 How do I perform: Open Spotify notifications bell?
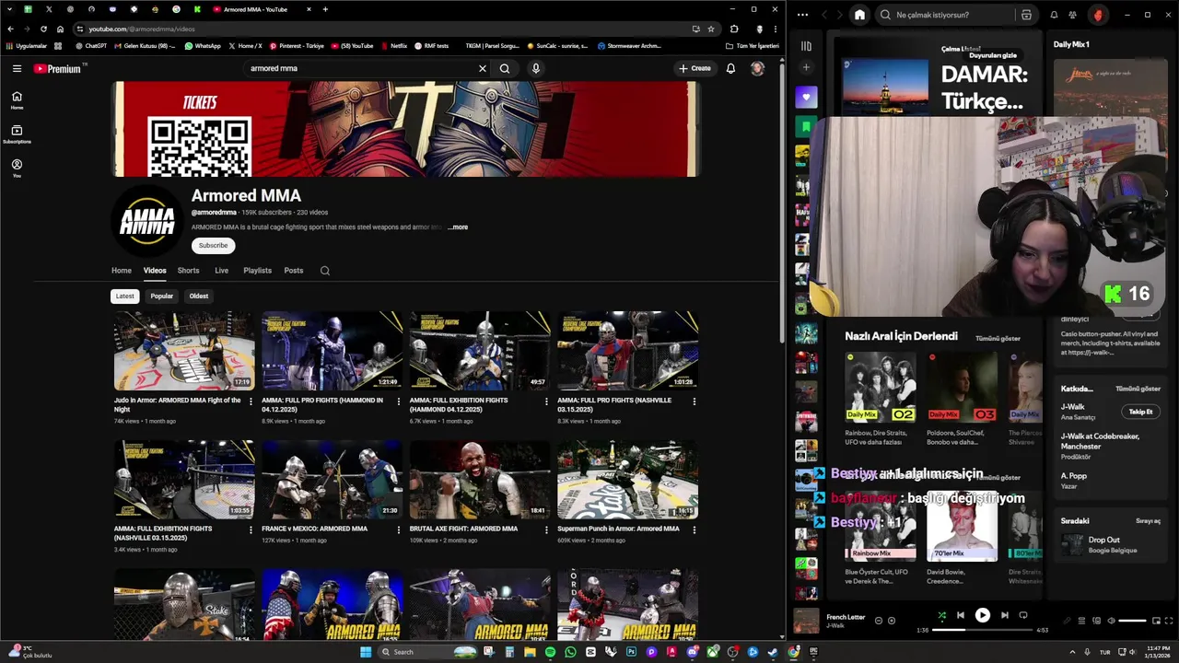(1054, 15)
